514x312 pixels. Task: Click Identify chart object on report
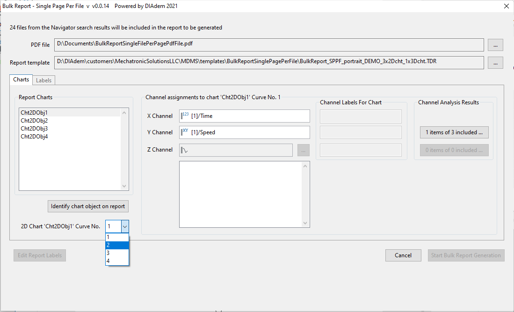pos(88,206)
